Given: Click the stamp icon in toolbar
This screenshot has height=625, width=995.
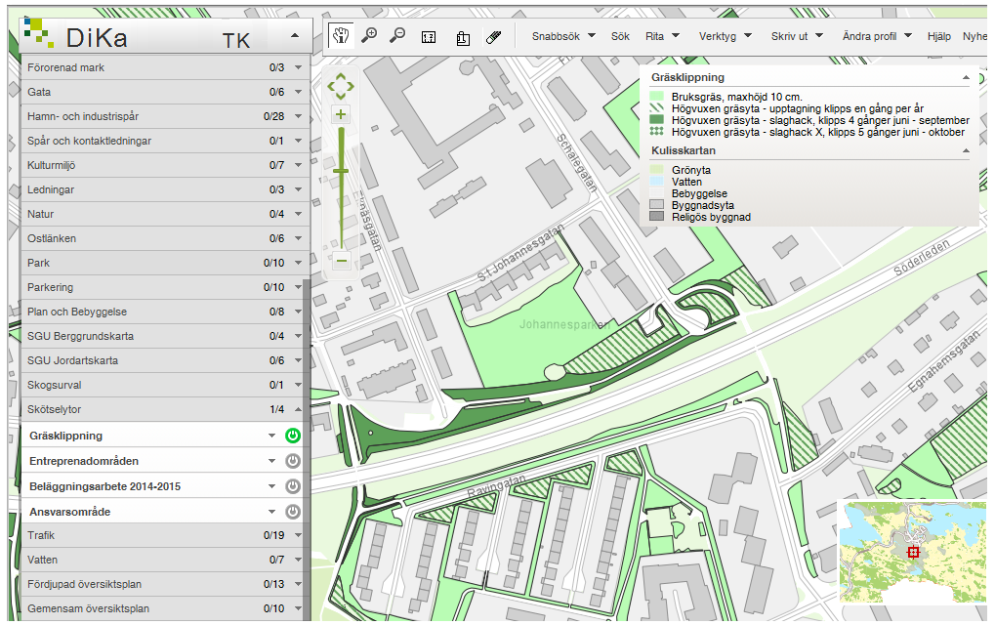Looking at the screenshot, I should [463, 38].
